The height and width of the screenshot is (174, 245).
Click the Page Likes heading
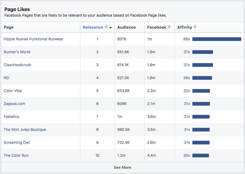click(17, 9)
